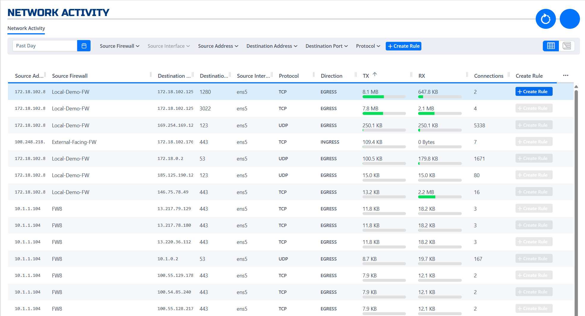Select the INGRESS direction cell

(x=330, y=142)
